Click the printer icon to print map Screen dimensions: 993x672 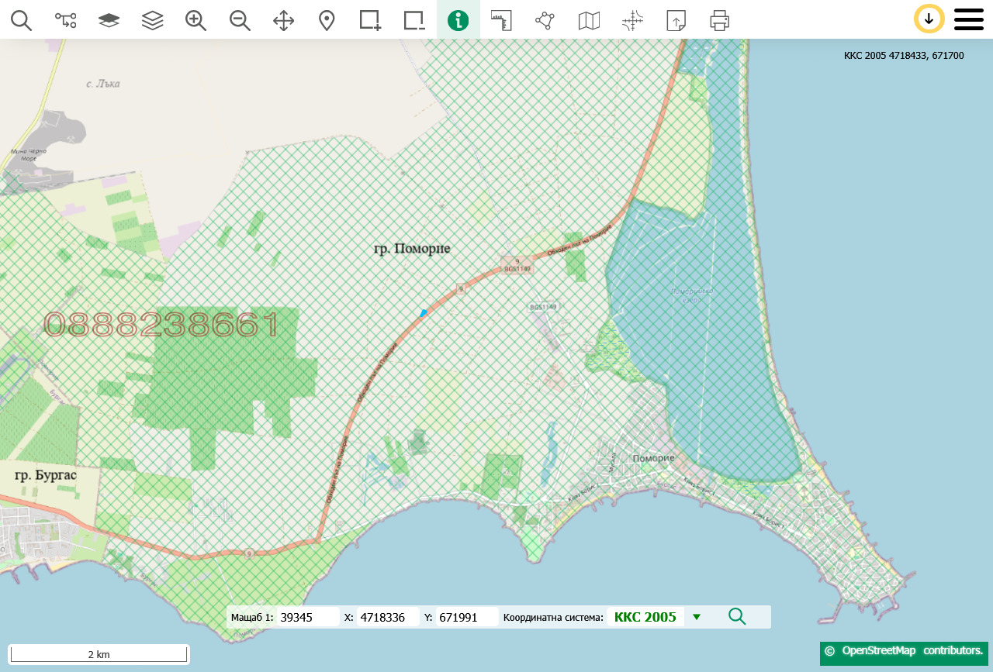[719, 20]
